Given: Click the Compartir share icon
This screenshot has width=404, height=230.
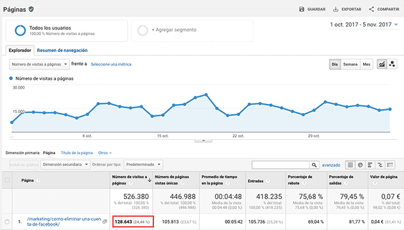Looking at the screenshot, I should point(371,9).
